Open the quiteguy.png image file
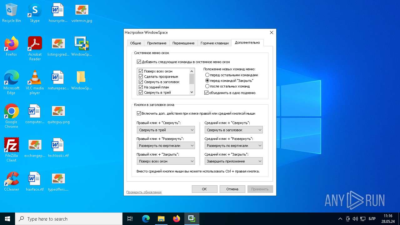Image resolution: width=400 pixels, height=225 pixels. 58,114
